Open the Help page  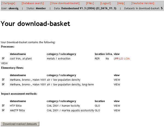click(121, 3)
